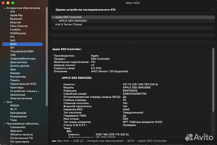This screenshot has width=217, height=145.
Task: Open the Хранилище section
Action: click(17, 95)
